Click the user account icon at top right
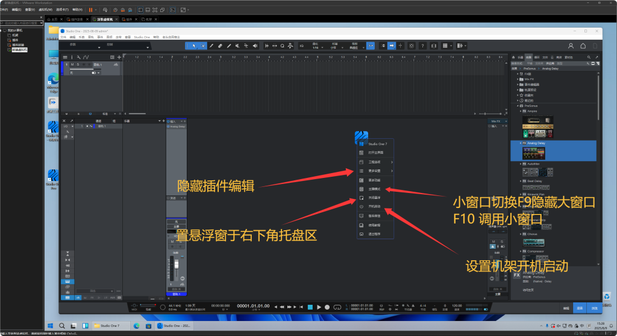The height and width of the screenshot is (336, 617). (571, 46)
